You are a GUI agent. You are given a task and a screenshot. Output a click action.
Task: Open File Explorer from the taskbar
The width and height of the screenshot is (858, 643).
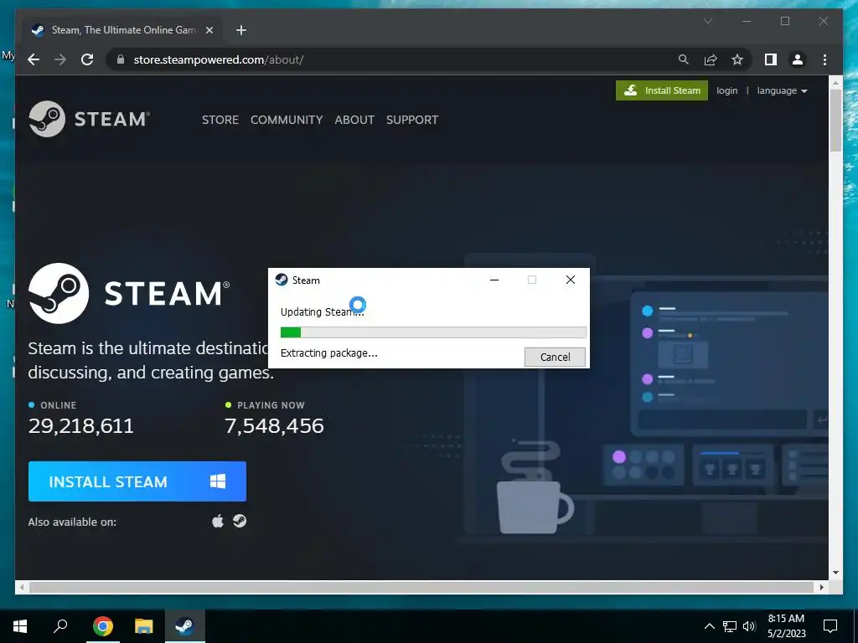point(144,626)
